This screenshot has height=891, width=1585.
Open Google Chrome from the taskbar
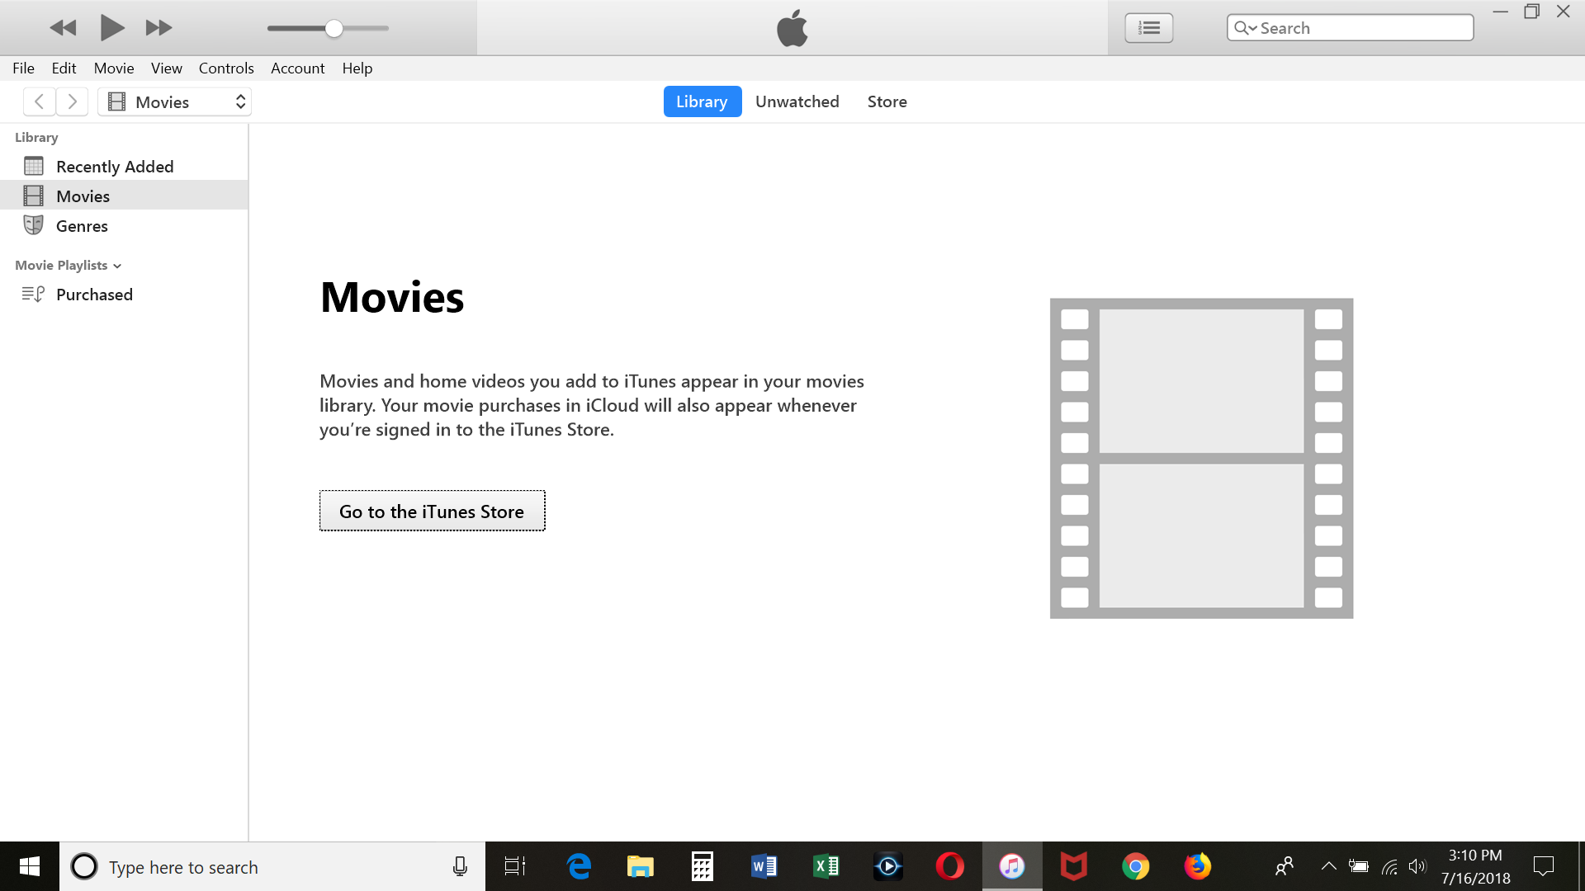tap(1135, 866)
